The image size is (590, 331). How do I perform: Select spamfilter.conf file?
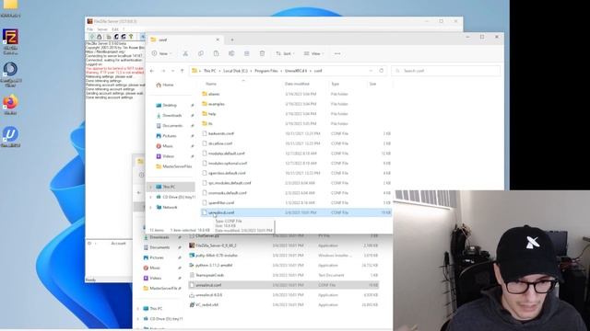pos(221,202)
